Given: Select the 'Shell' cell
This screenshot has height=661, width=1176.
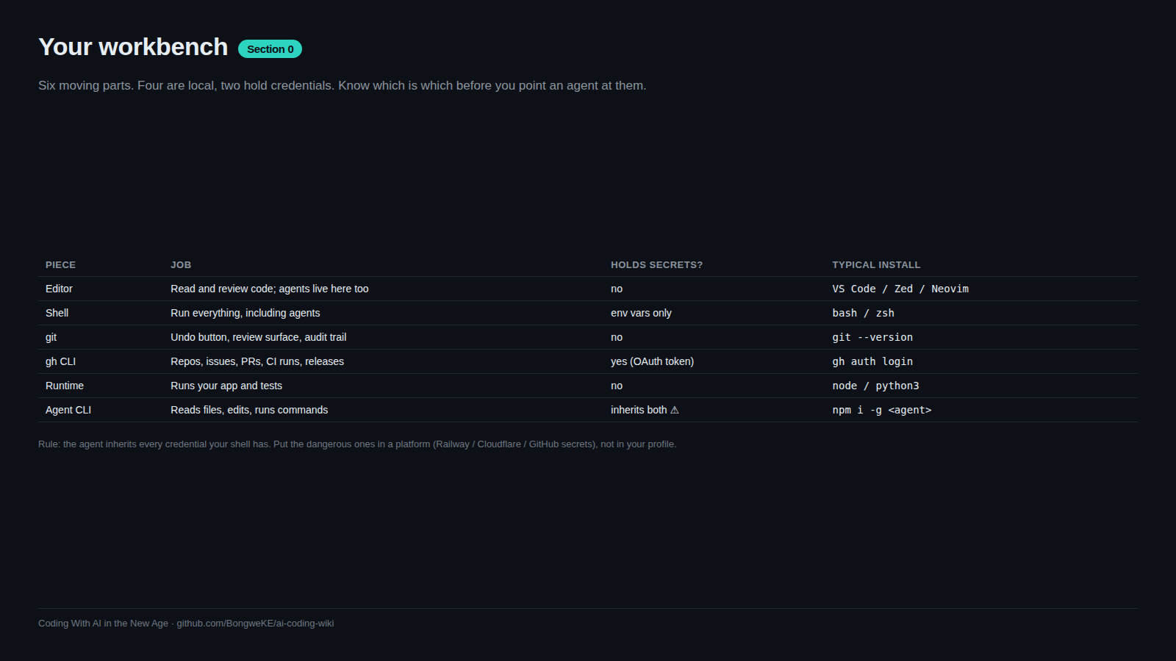Looking at the screenshot, I should tap(57, 313).
